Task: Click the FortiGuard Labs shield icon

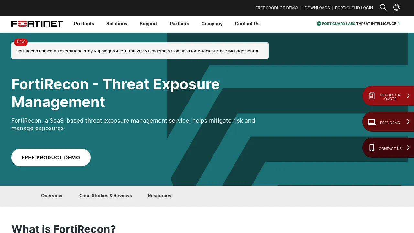Action: pyautogui.click(x=319, y=24)
